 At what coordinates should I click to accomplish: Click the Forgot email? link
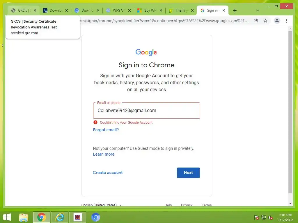pyautogui.click(x=106, y=130)
